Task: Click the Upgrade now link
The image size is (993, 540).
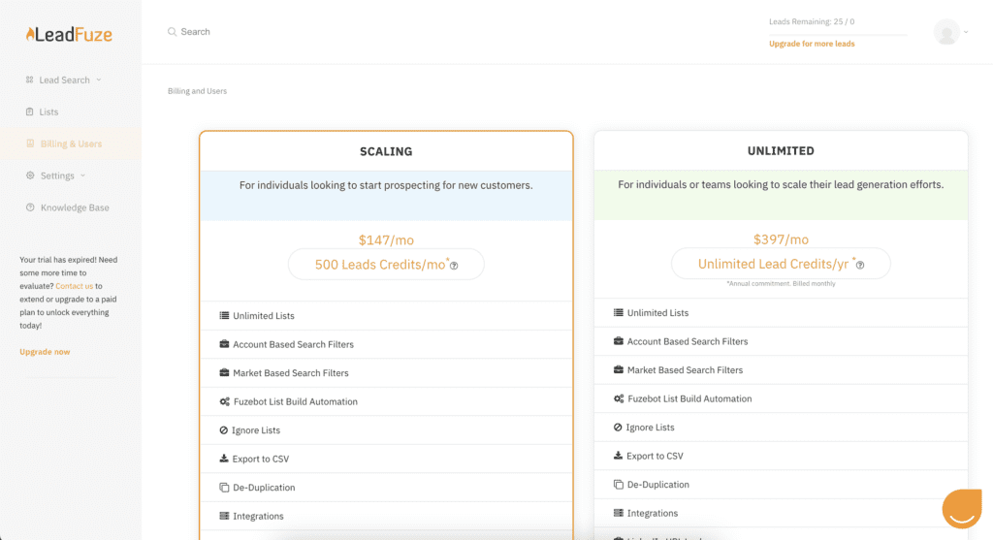Action: pyautogui.click(x=45, y=352)
